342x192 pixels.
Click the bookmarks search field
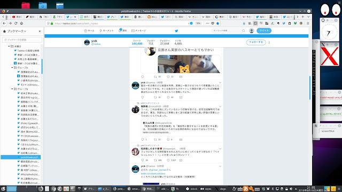[x=22, y=40]
